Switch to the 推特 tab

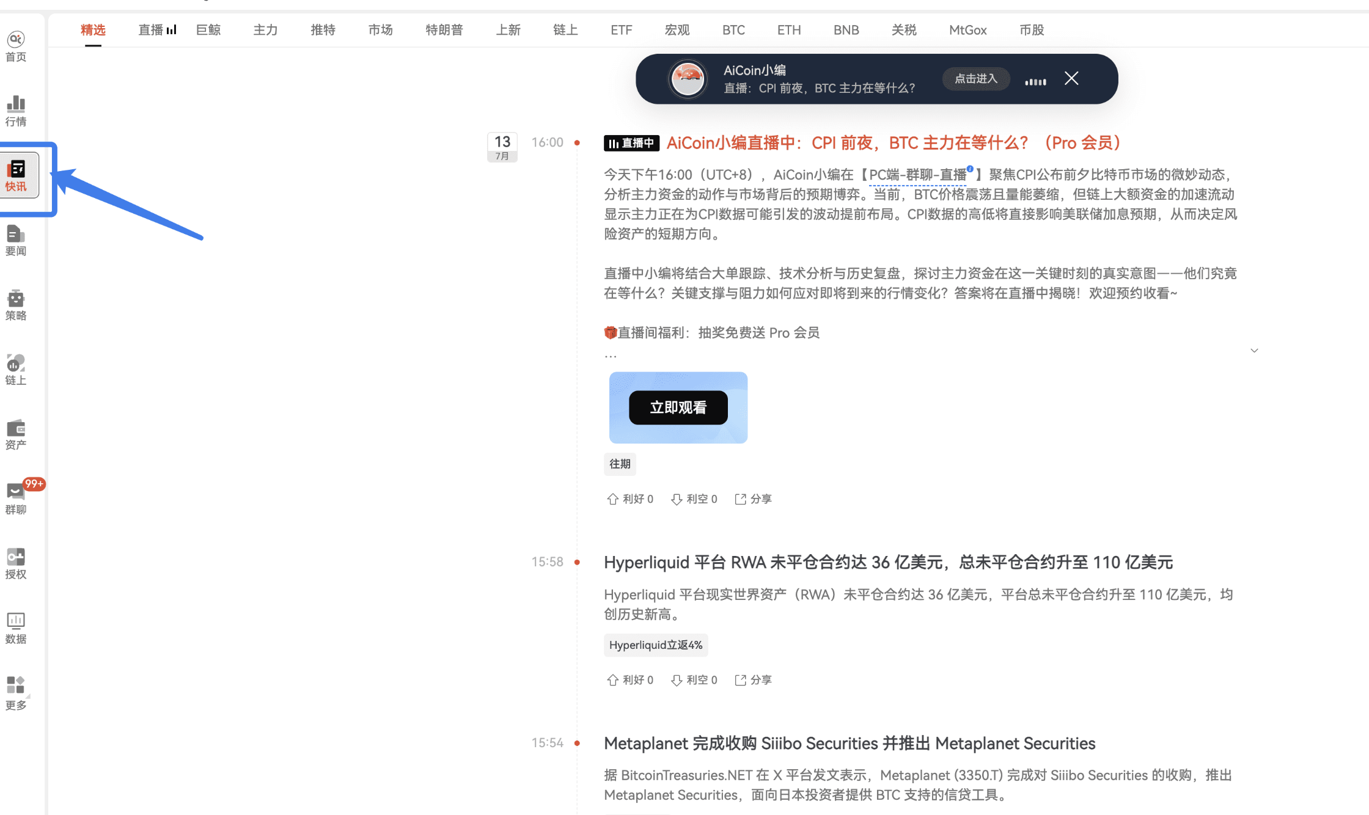[x=323, y=30]
